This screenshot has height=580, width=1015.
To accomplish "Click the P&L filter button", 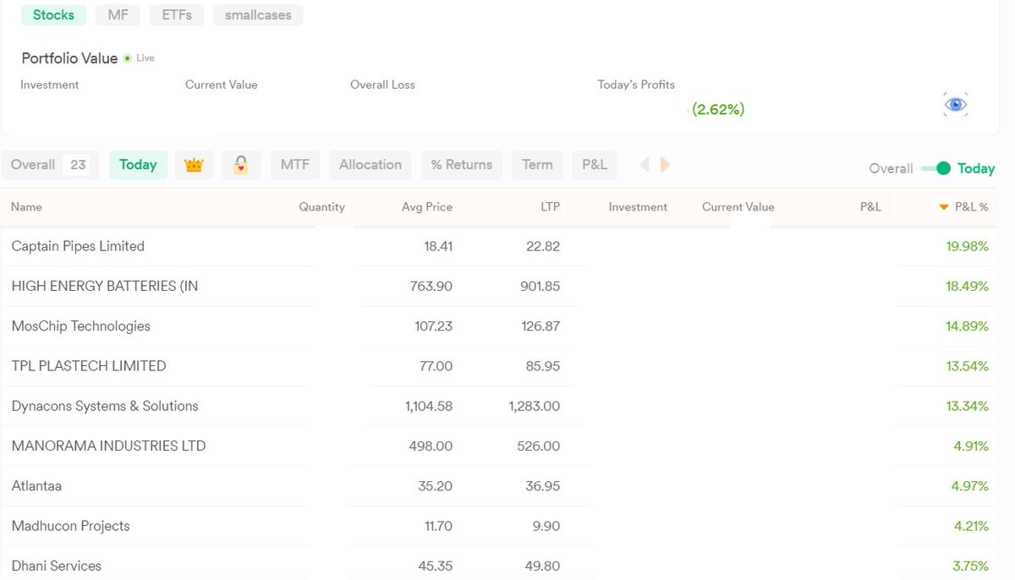I will [x=595, y=165].
